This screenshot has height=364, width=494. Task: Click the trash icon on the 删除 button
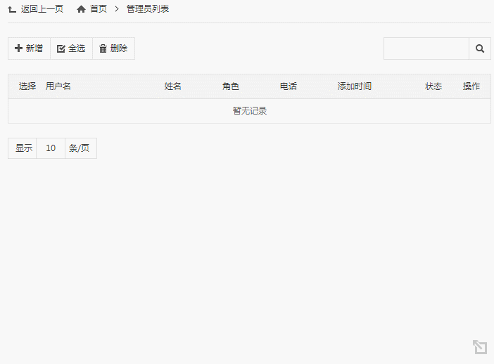tap(103, 48)
